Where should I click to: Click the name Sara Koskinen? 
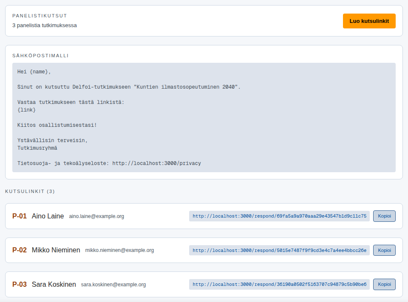tap(54, 284)
